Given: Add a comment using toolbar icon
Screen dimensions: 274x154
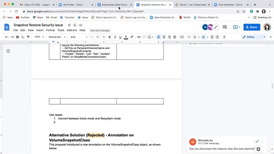Looking at the screenshot, I should [x=144, y=37].
